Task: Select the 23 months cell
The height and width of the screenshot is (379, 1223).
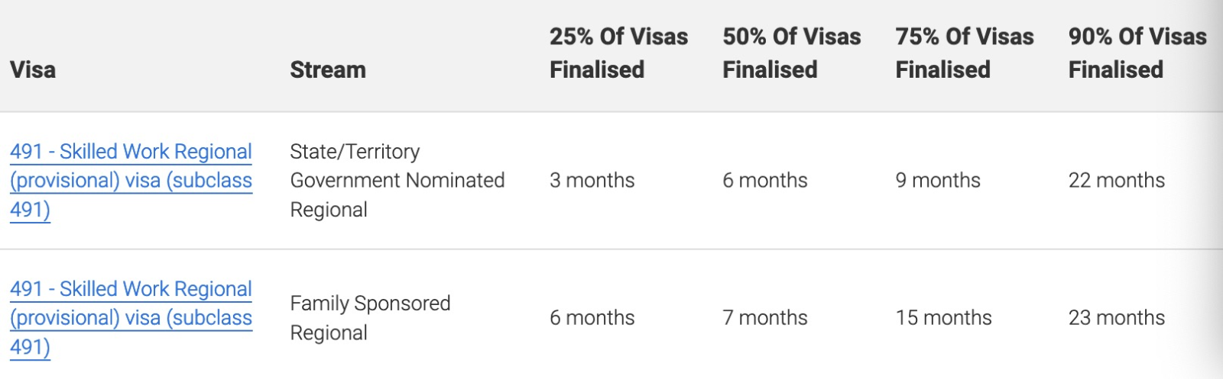Action: (1116, 318)
